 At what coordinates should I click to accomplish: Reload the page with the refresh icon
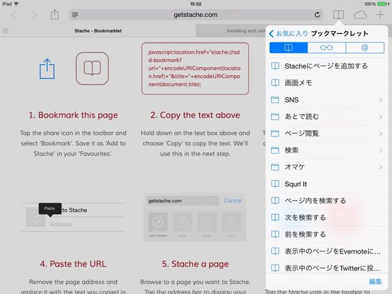pyautogui.click(x=318, y=15)
